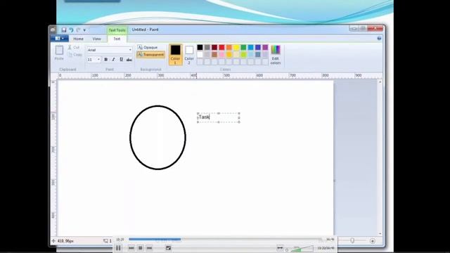The image size is (450, 253).
Task: Click the Text Tools contextual tab header
Action: coord(117,30)
